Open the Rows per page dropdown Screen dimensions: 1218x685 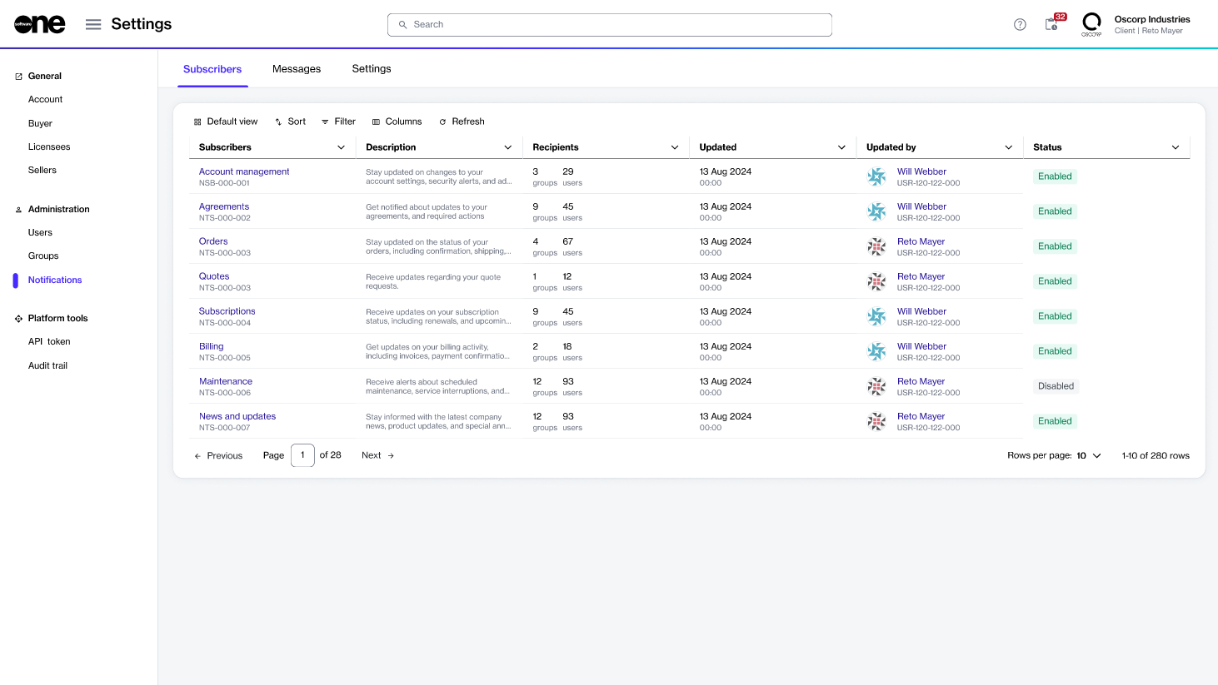(x=1089, y=455)
